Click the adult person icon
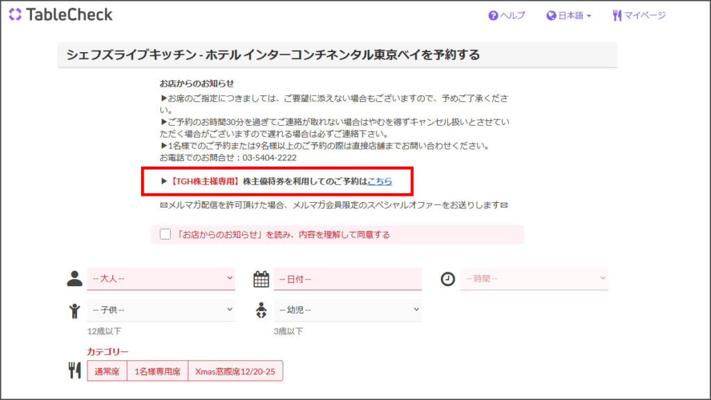711x400 pixels. (74, 278)
